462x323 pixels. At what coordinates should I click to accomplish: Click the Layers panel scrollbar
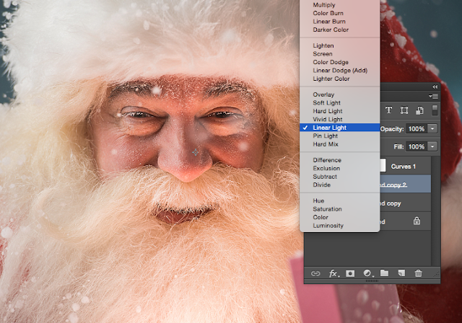click(x=435, y=211)
